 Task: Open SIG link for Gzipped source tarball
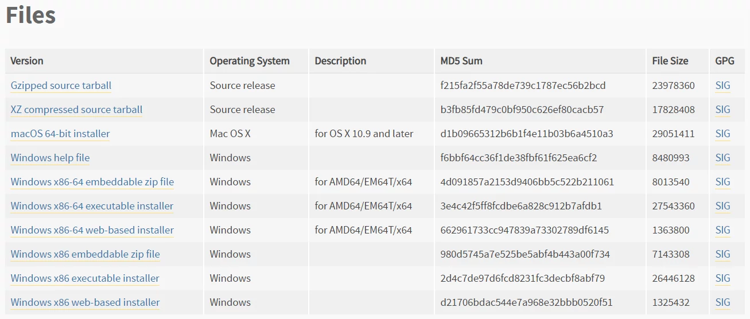(722, 85)
